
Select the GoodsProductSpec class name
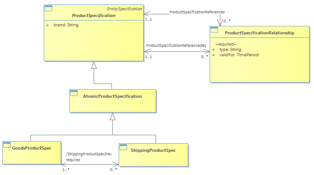pyautogui.click(x=32, y=148)
